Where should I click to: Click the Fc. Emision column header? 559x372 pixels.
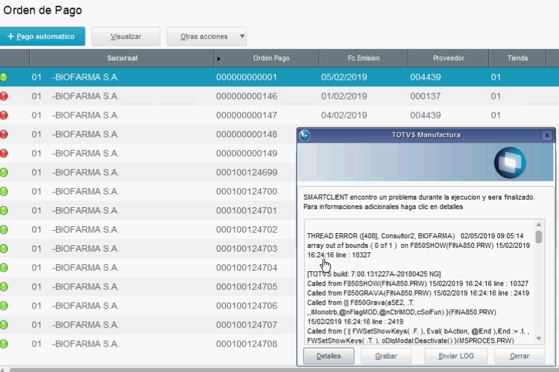(x=364, y=58)
